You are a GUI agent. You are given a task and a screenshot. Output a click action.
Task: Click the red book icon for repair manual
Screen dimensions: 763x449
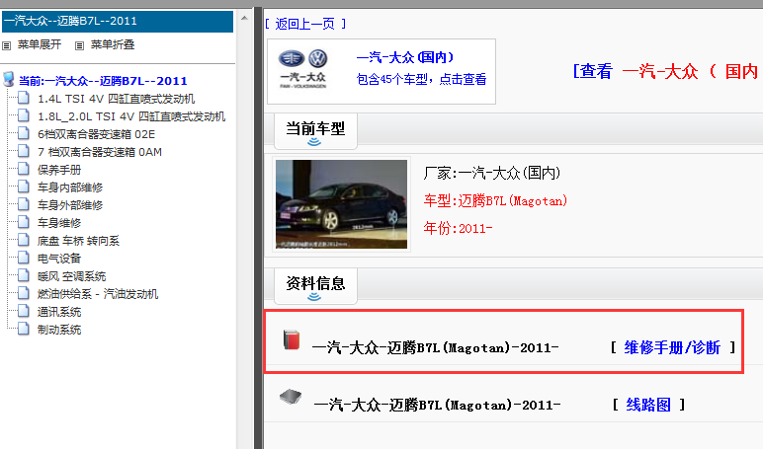coord(292,339)
